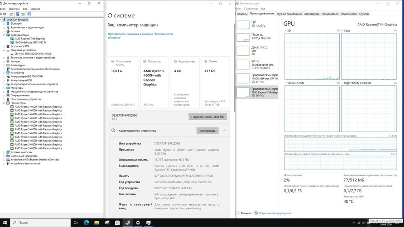
Task: Collapse Характеристики устройства section chevron
Action: 225,130
